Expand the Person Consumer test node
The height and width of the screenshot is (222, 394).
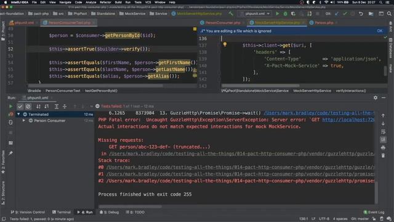click(24, 121)
